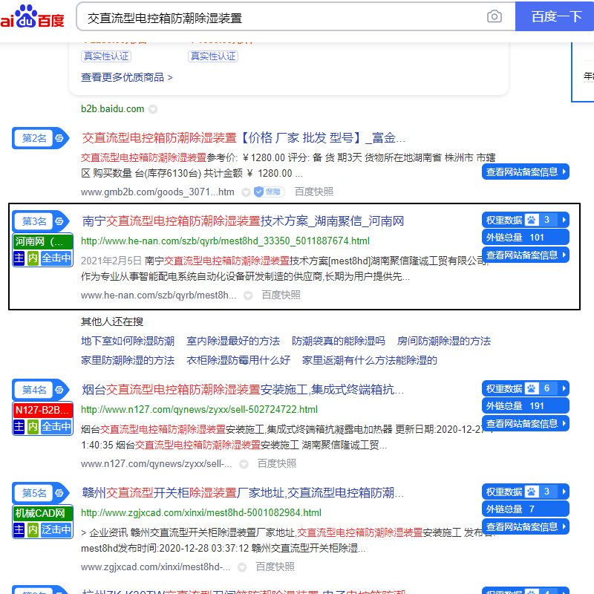Expand dropdown arrow next to www.gmb2b.com URL

246,192
